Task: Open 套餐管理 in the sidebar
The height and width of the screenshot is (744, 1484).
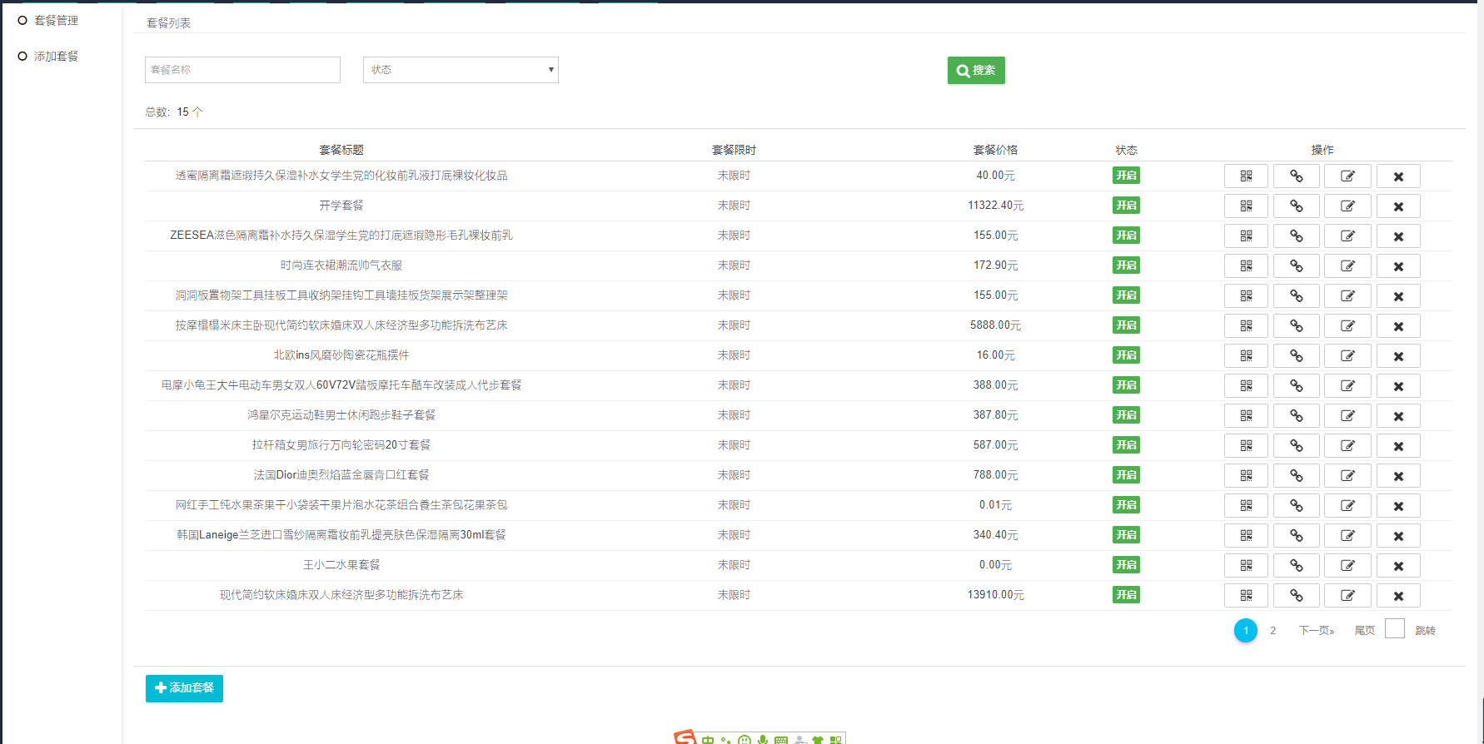Action: coord(56,20)
